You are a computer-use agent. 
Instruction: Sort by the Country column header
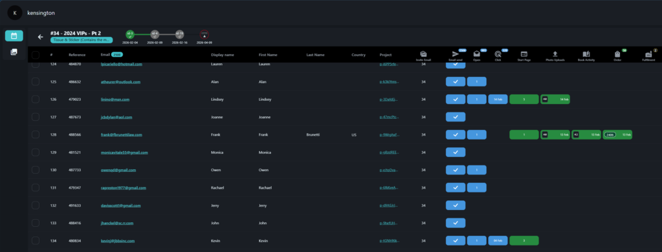[x=358, y=55]
